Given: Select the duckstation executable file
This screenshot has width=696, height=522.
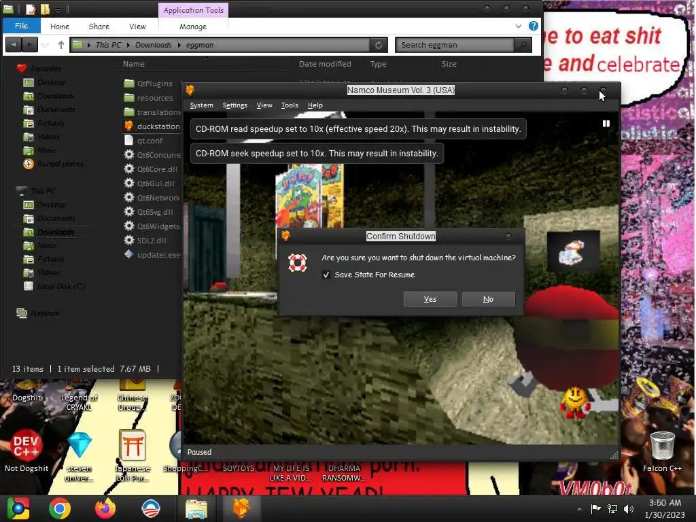Looking at the screenshot, I should (x=152, y=126).
